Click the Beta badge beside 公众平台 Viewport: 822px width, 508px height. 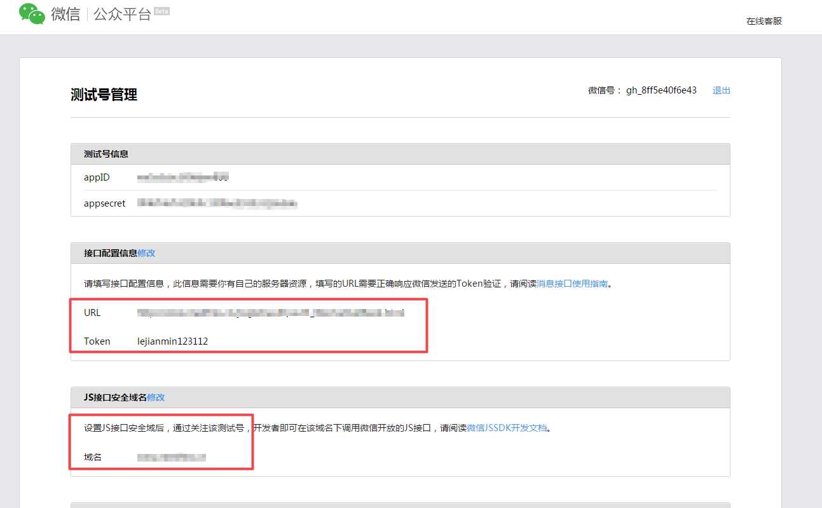tap(162, 11)
